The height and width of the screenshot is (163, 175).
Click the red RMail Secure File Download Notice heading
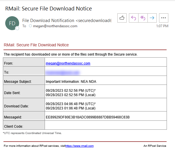[x=36, y=45]
